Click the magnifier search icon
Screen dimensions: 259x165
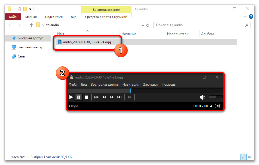click(x=246, y=25)
